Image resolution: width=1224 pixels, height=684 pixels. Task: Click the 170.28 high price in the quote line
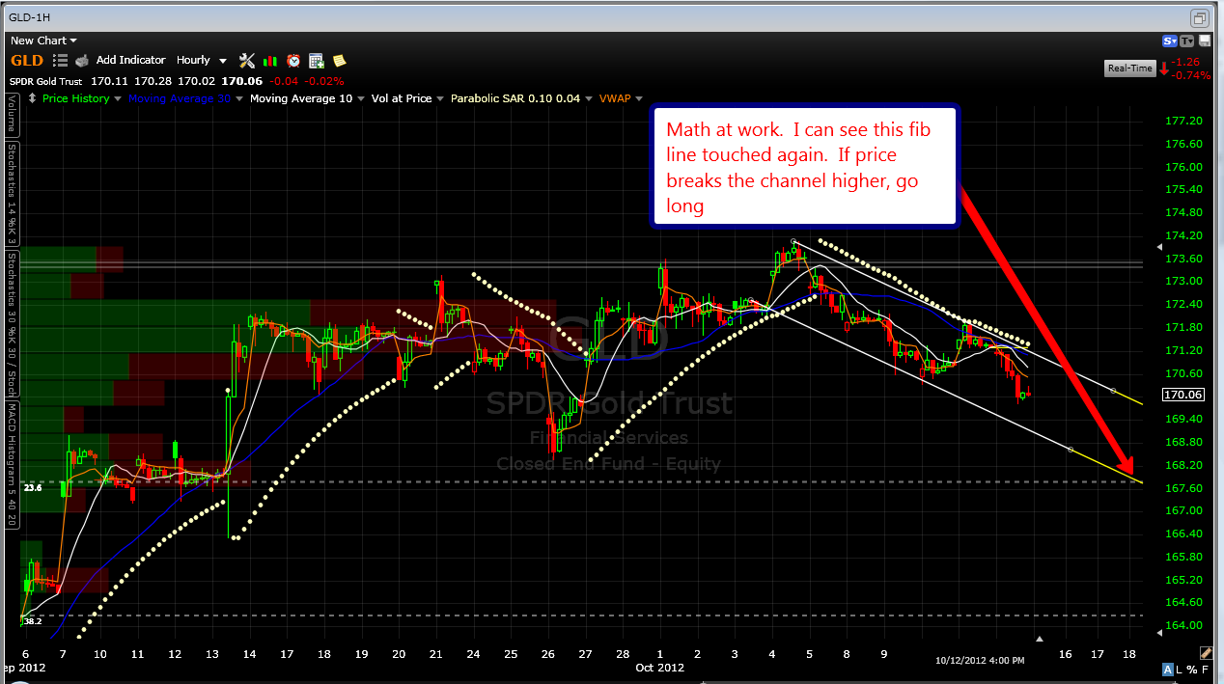tap(153, 81)
